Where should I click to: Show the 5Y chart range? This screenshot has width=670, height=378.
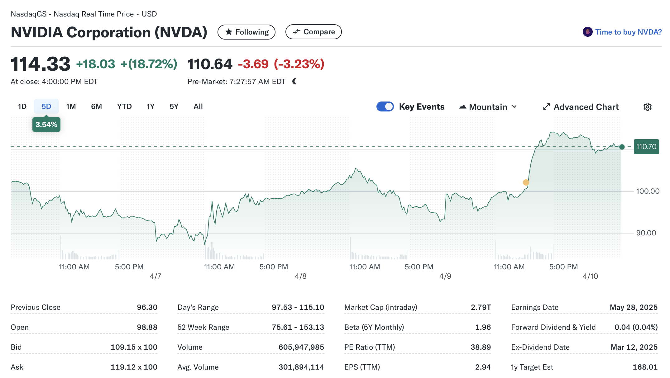pos(174,106)
